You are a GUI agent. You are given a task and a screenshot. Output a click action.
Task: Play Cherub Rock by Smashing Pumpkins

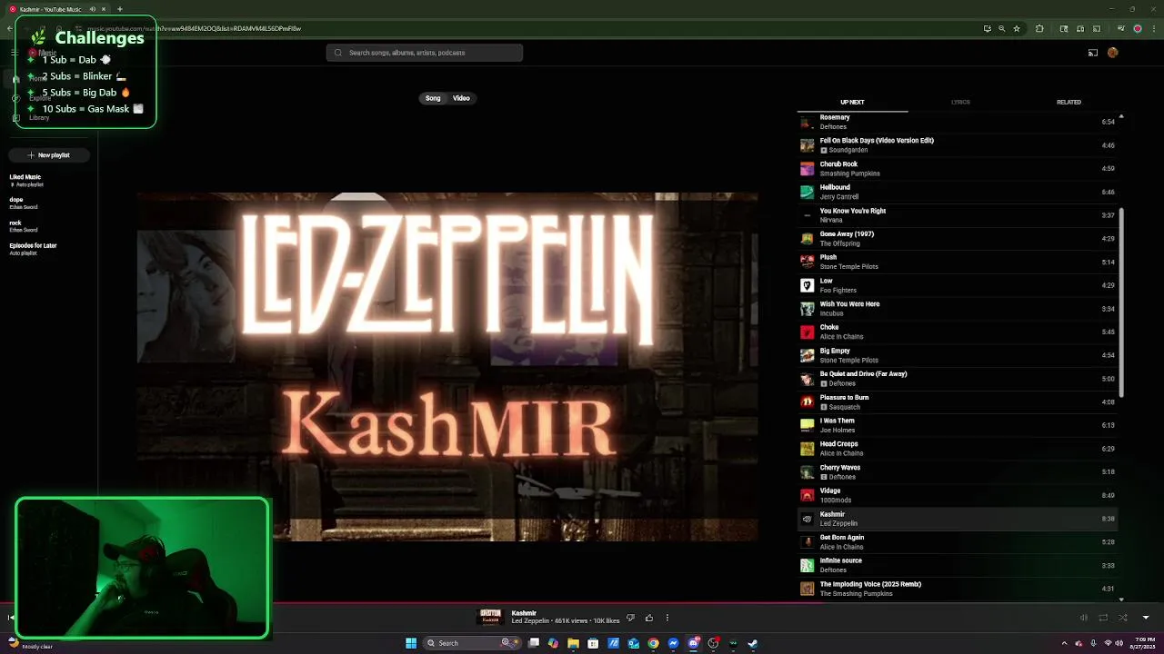[x=958, y=168]
